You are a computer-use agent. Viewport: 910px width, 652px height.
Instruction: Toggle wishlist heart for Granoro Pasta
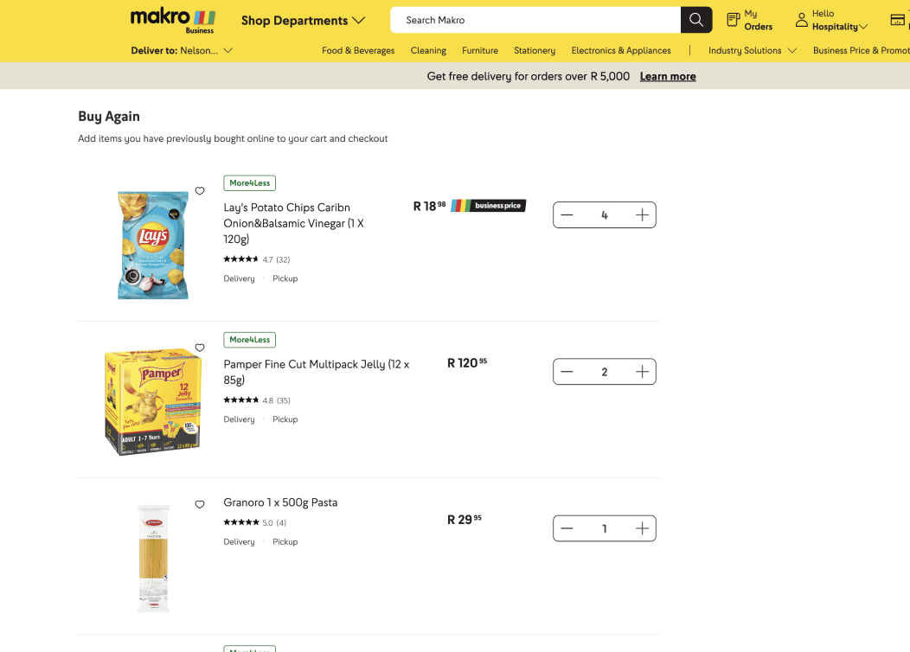(200, 504)
